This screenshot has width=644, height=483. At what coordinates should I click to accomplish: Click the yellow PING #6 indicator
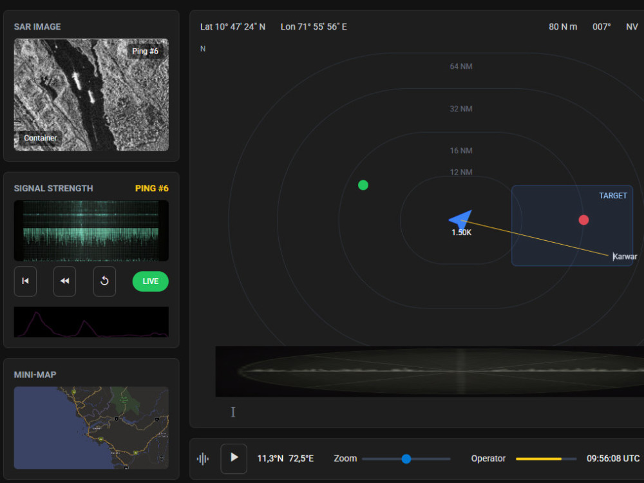point(151,188)
